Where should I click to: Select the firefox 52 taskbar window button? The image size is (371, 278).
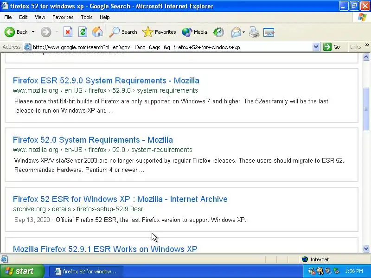86,272
